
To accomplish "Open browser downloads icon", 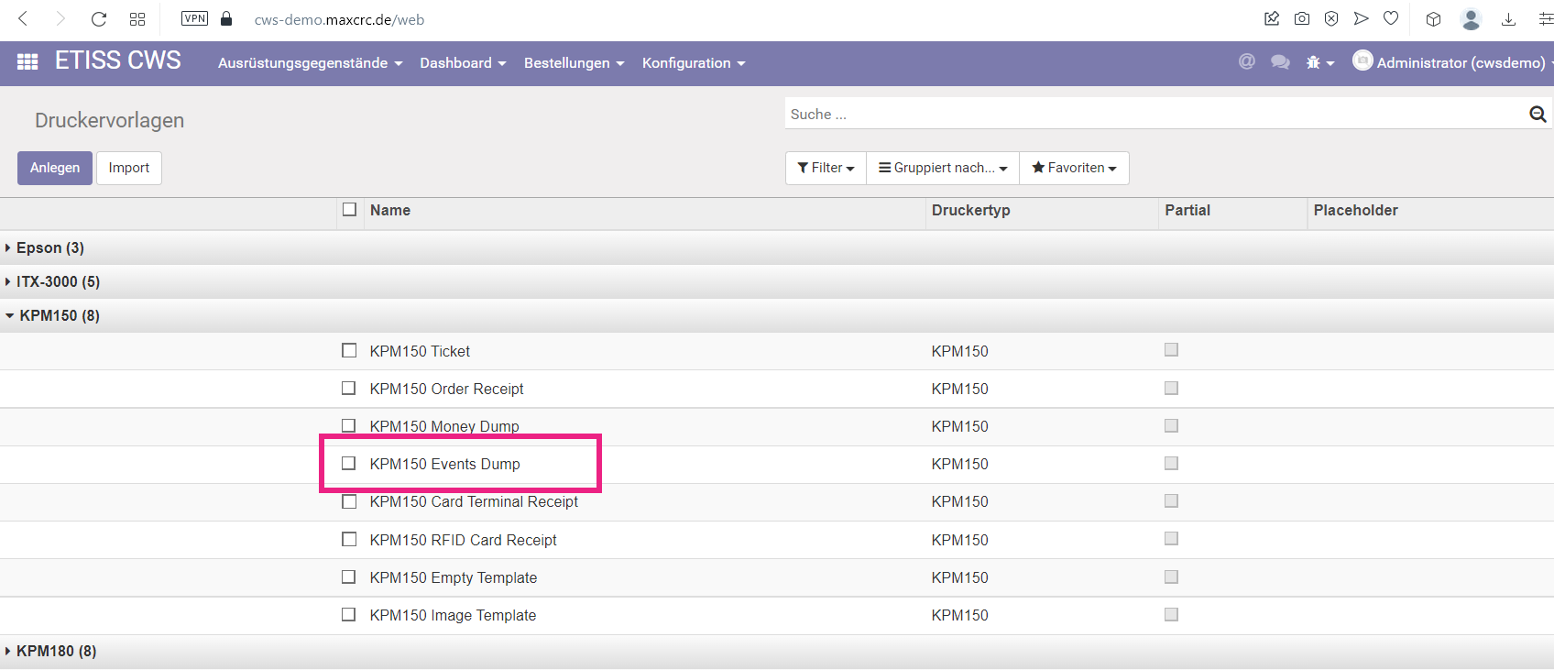I will coord(1508,18).
